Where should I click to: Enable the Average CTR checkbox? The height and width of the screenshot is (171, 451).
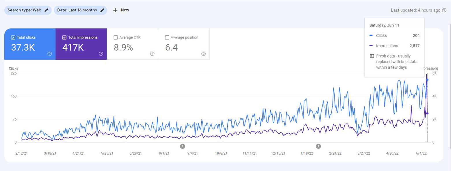click(x=116, y=37)
